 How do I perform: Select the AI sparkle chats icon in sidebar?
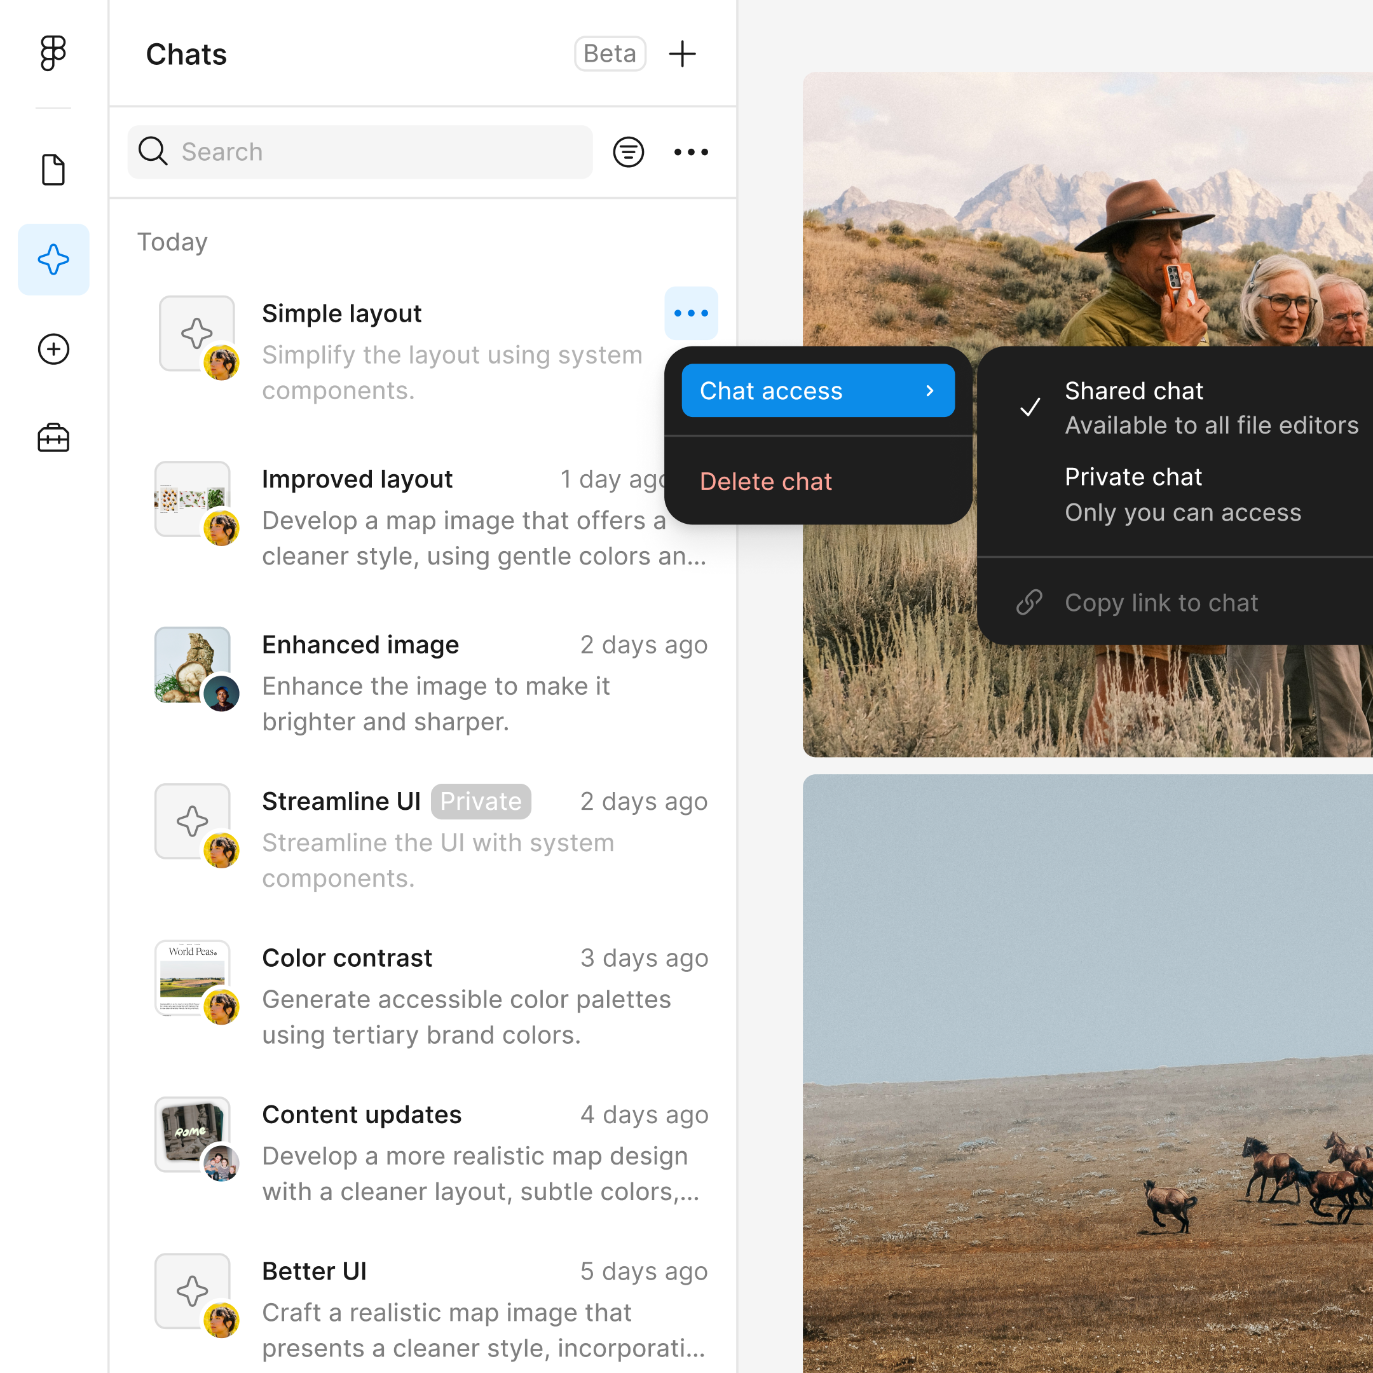click(53, 259)
